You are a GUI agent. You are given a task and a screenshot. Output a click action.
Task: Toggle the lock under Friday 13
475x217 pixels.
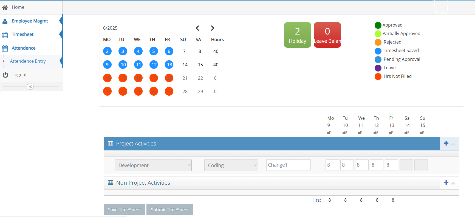[x=391, y=133]
